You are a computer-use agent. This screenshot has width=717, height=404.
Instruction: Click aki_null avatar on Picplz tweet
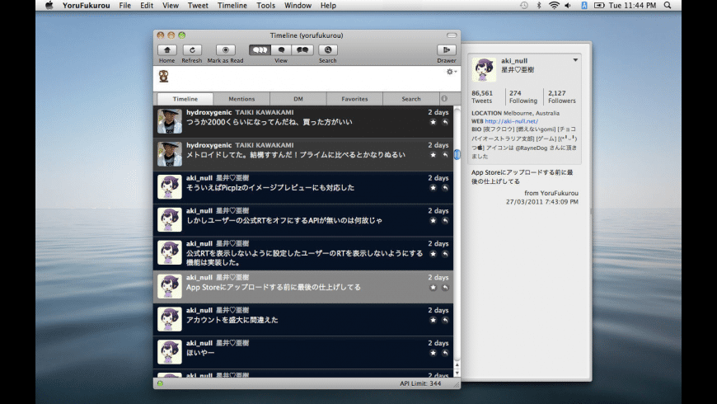(x=170, y=187)
